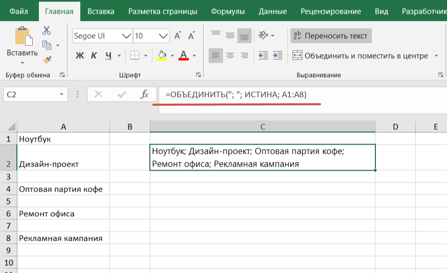Increase font size with large A icon
447x273 pixels.
point(177,36)
